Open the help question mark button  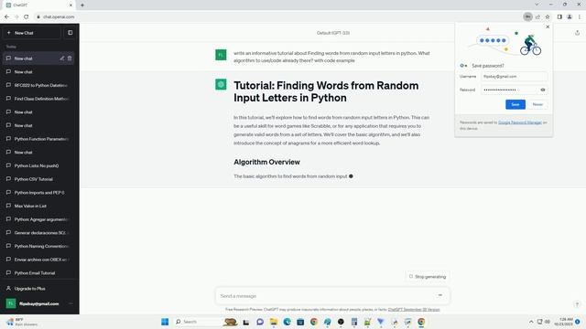click(577, 304)
